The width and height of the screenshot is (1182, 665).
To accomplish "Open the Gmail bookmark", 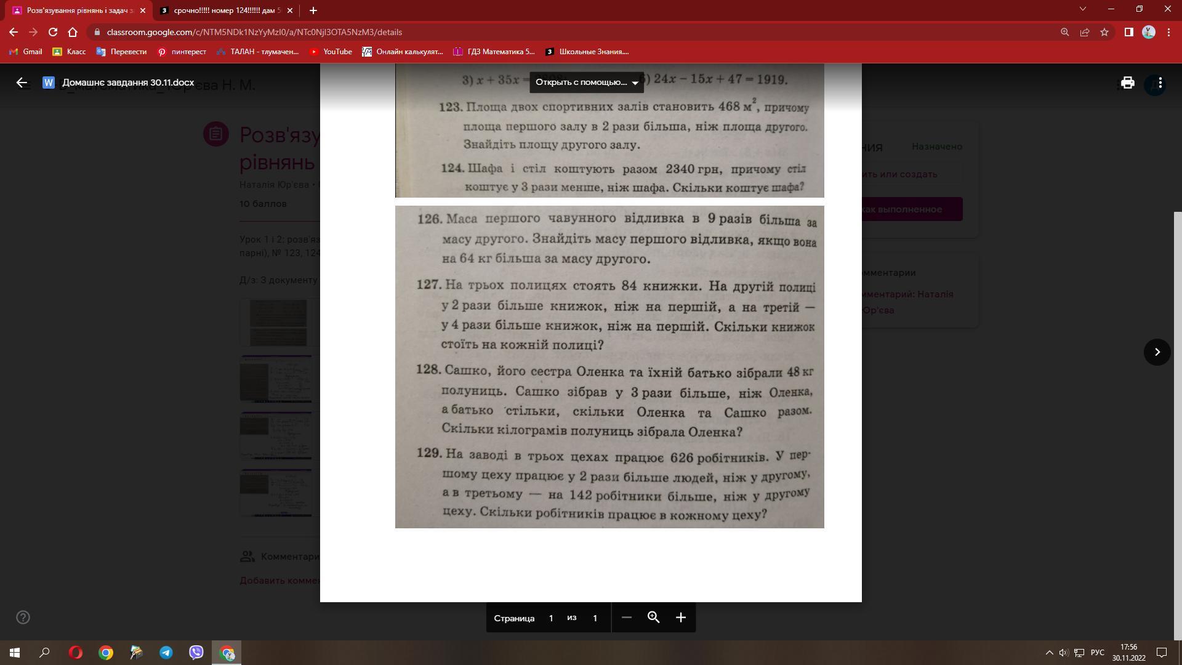I will [x=26, y=52].
